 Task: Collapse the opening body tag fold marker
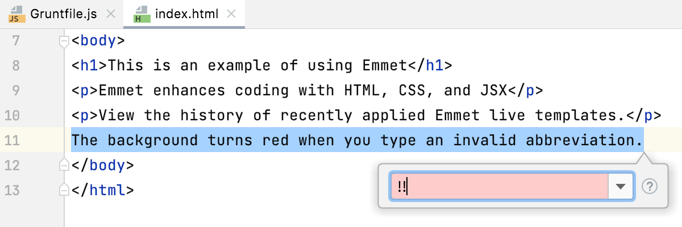tap(64, 41)
